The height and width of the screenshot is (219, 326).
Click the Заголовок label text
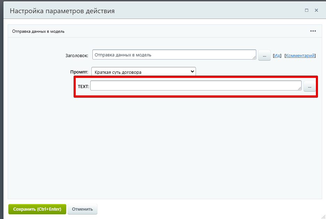point(77,55)
